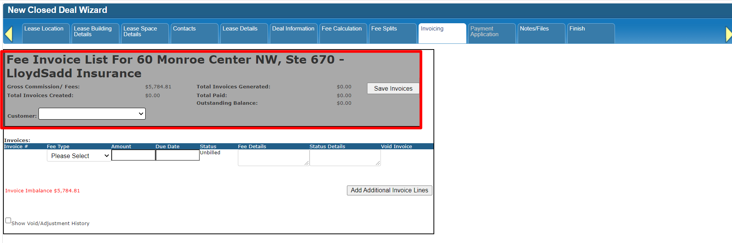Go to the Fee Splits tab
The width and height of the screenshot is (732, 243).
point(392,33)
